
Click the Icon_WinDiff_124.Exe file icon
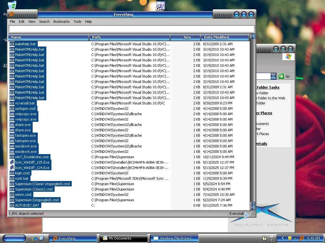point(12,168)
